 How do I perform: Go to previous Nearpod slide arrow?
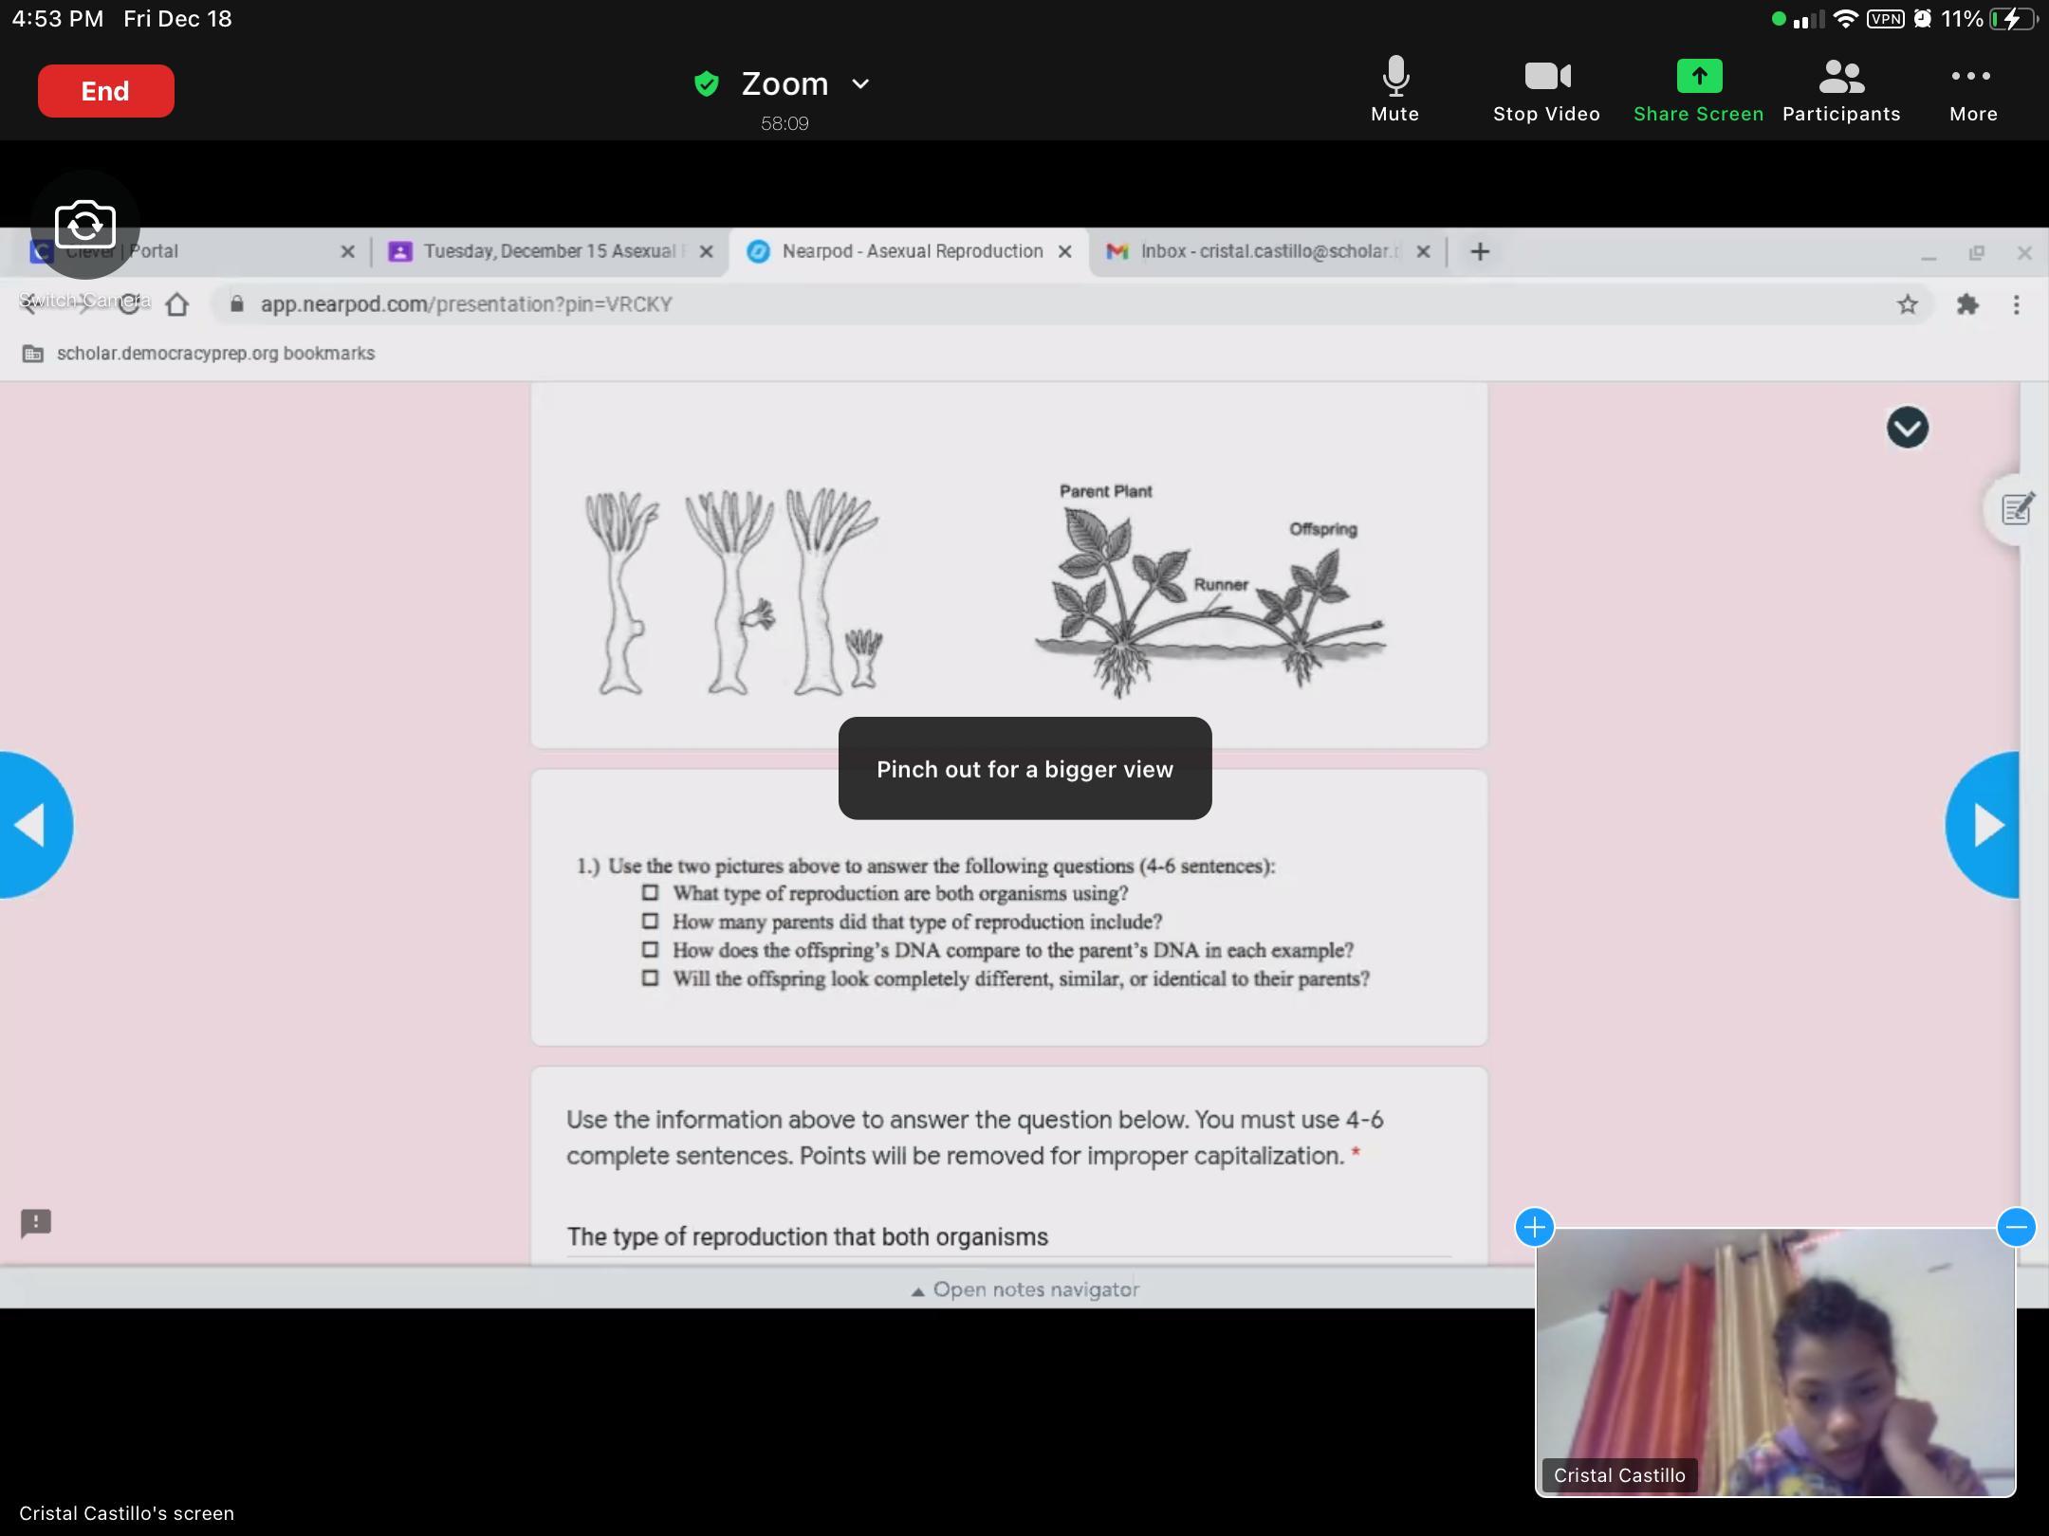[x=32, y=825]
